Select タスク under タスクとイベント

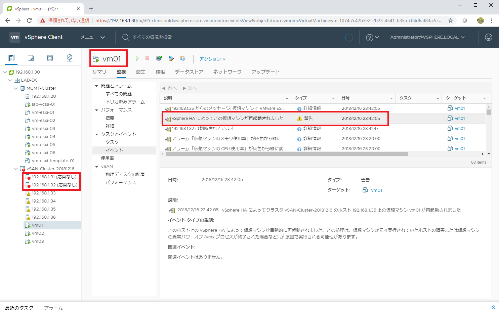pos(112,142)
